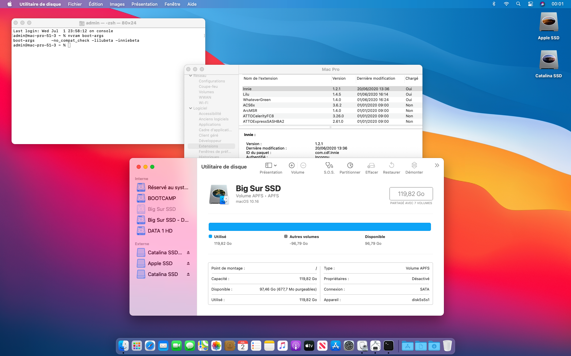Screen dimensions: 571x356
Task: Show more toolbar items via double chevron
Action: click(x=437, y=165)
